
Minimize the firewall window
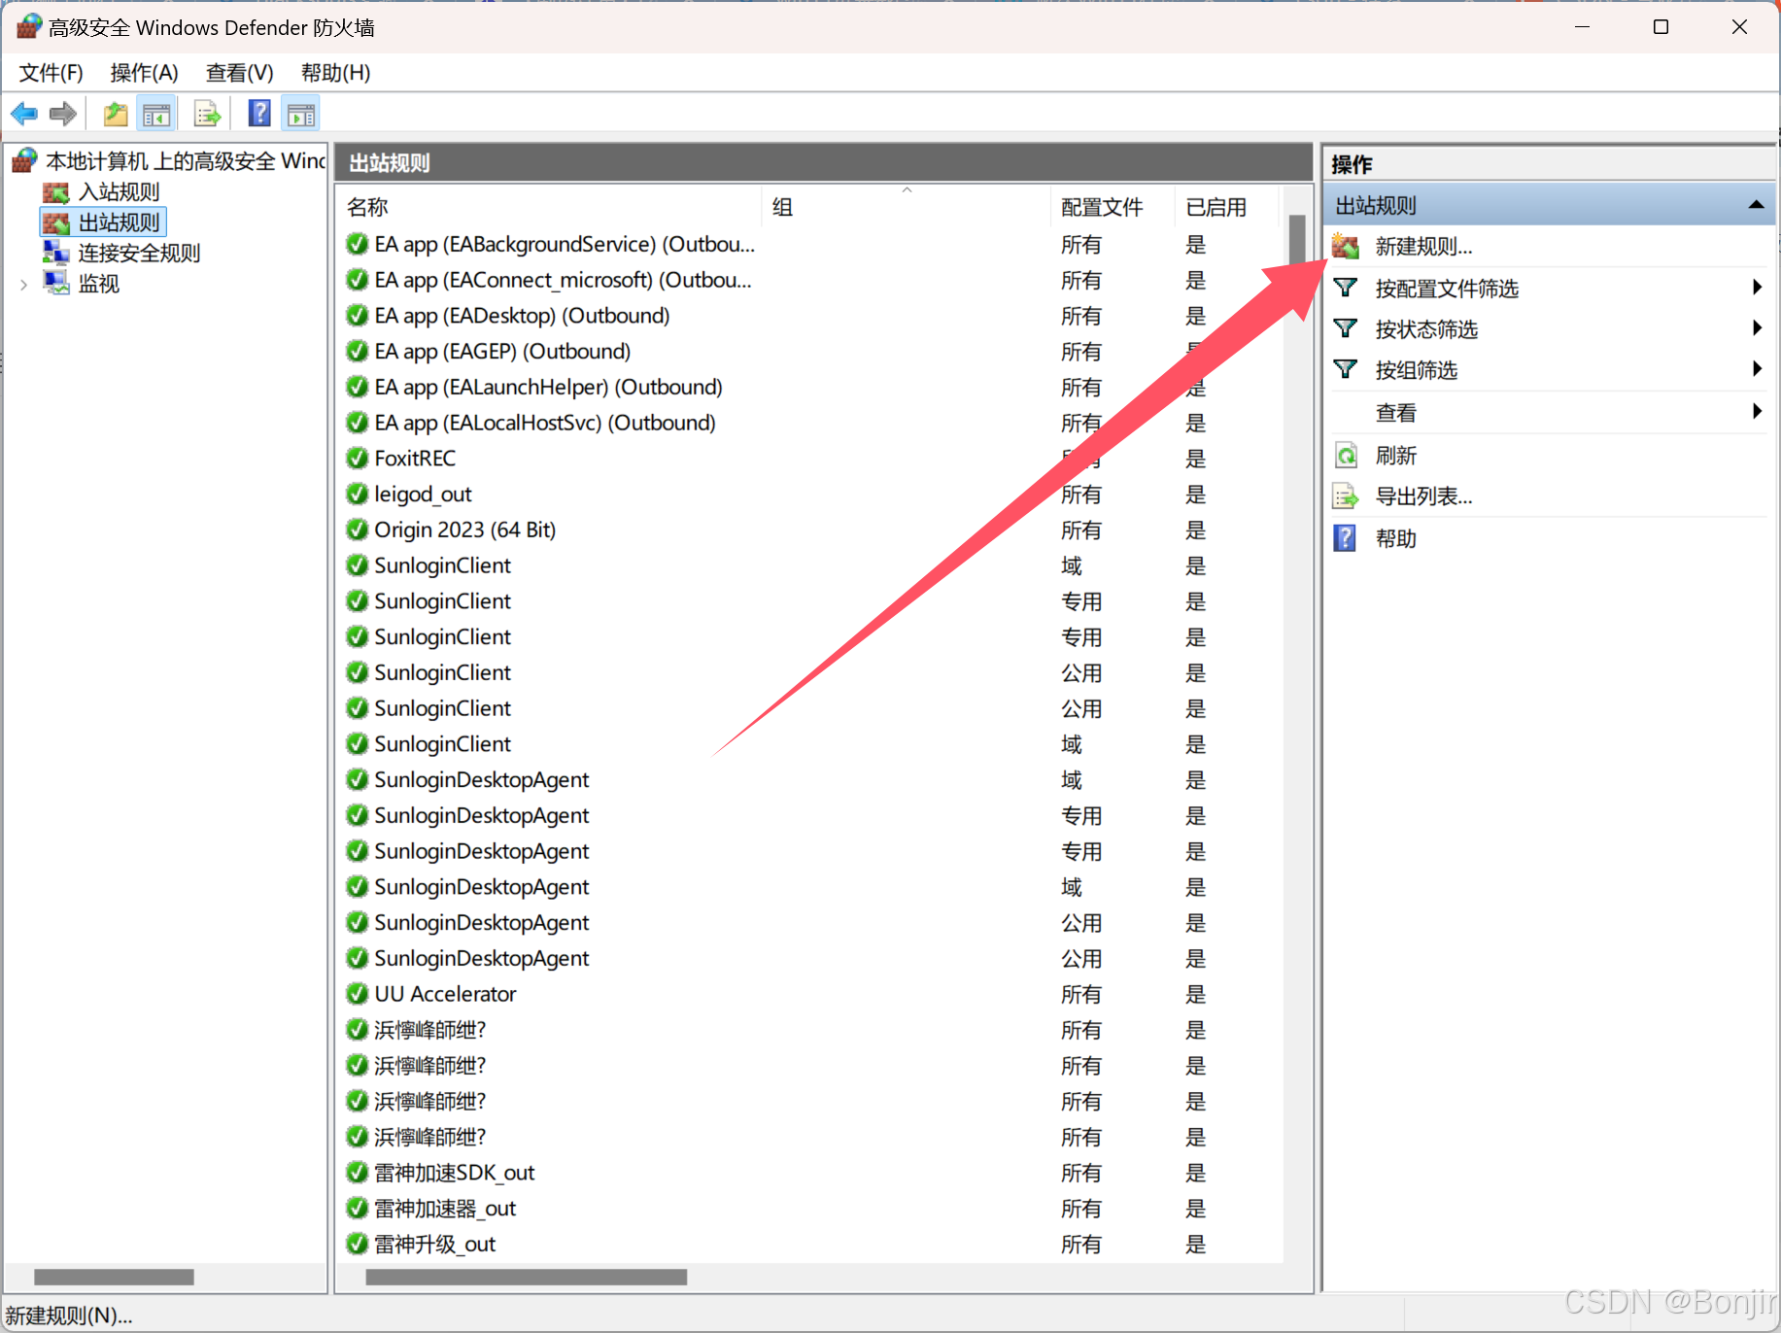click(x=1583, y=27)
